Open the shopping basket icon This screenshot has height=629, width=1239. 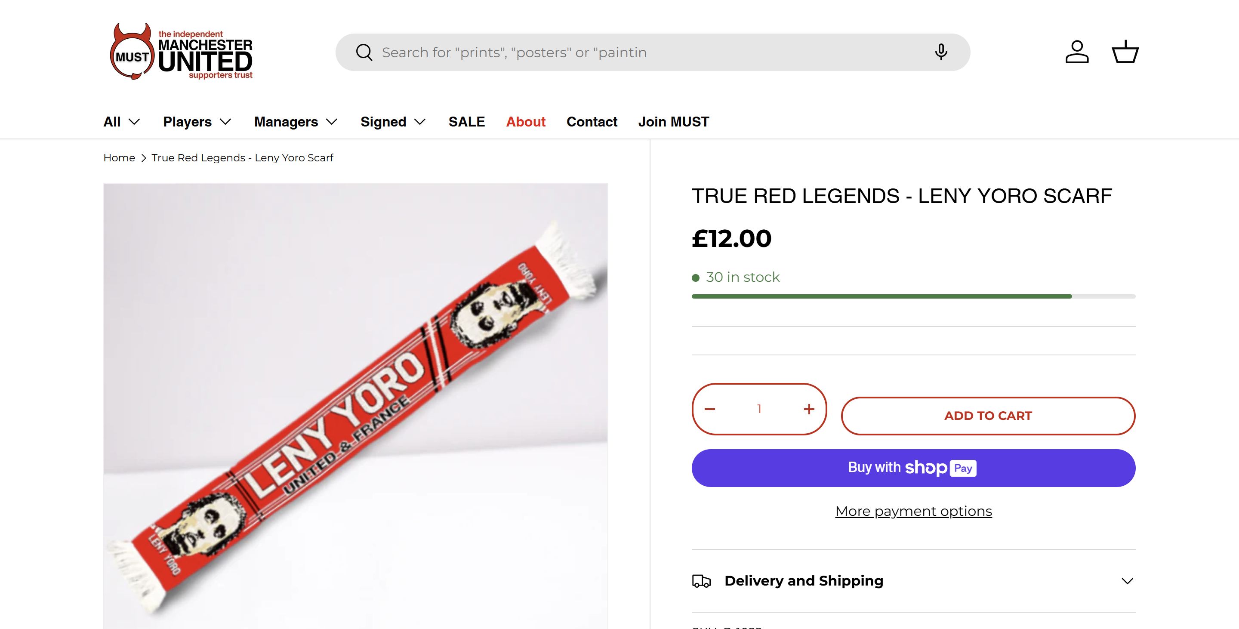(x=1125, y=52)
